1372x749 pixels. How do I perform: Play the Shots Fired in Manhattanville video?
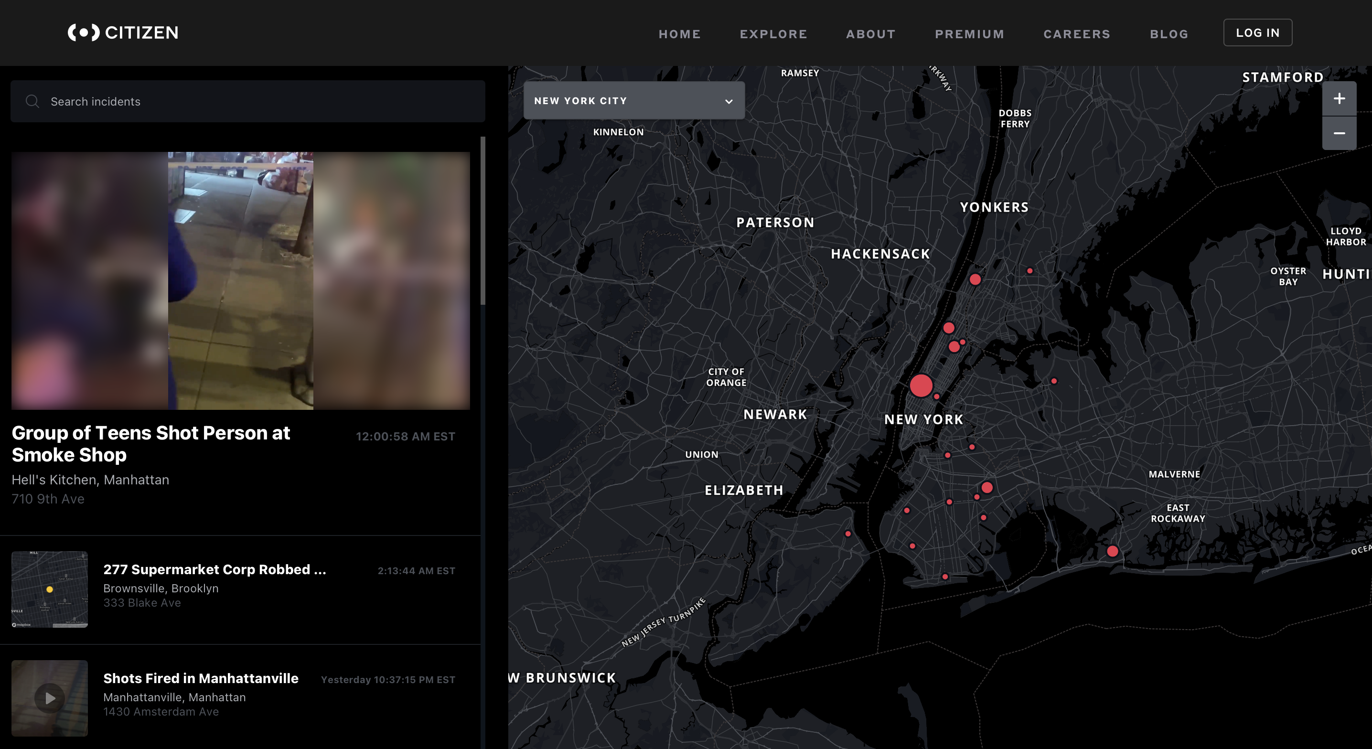(50, 698)
